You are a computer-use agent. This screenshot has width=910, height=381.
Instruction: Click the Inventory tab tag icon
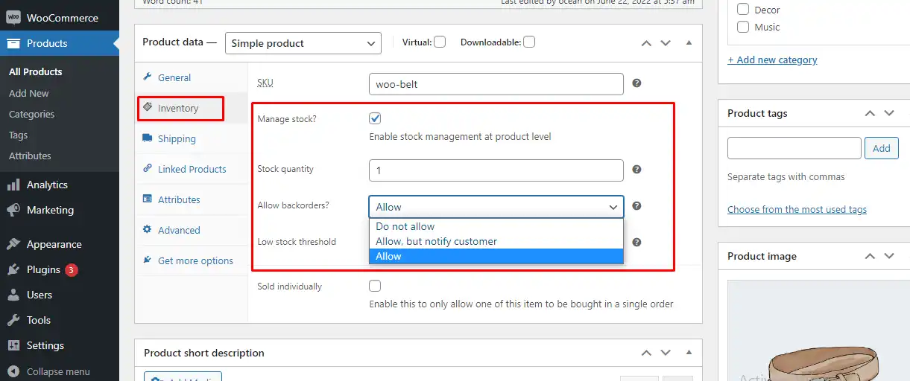[x=148, y=108]
